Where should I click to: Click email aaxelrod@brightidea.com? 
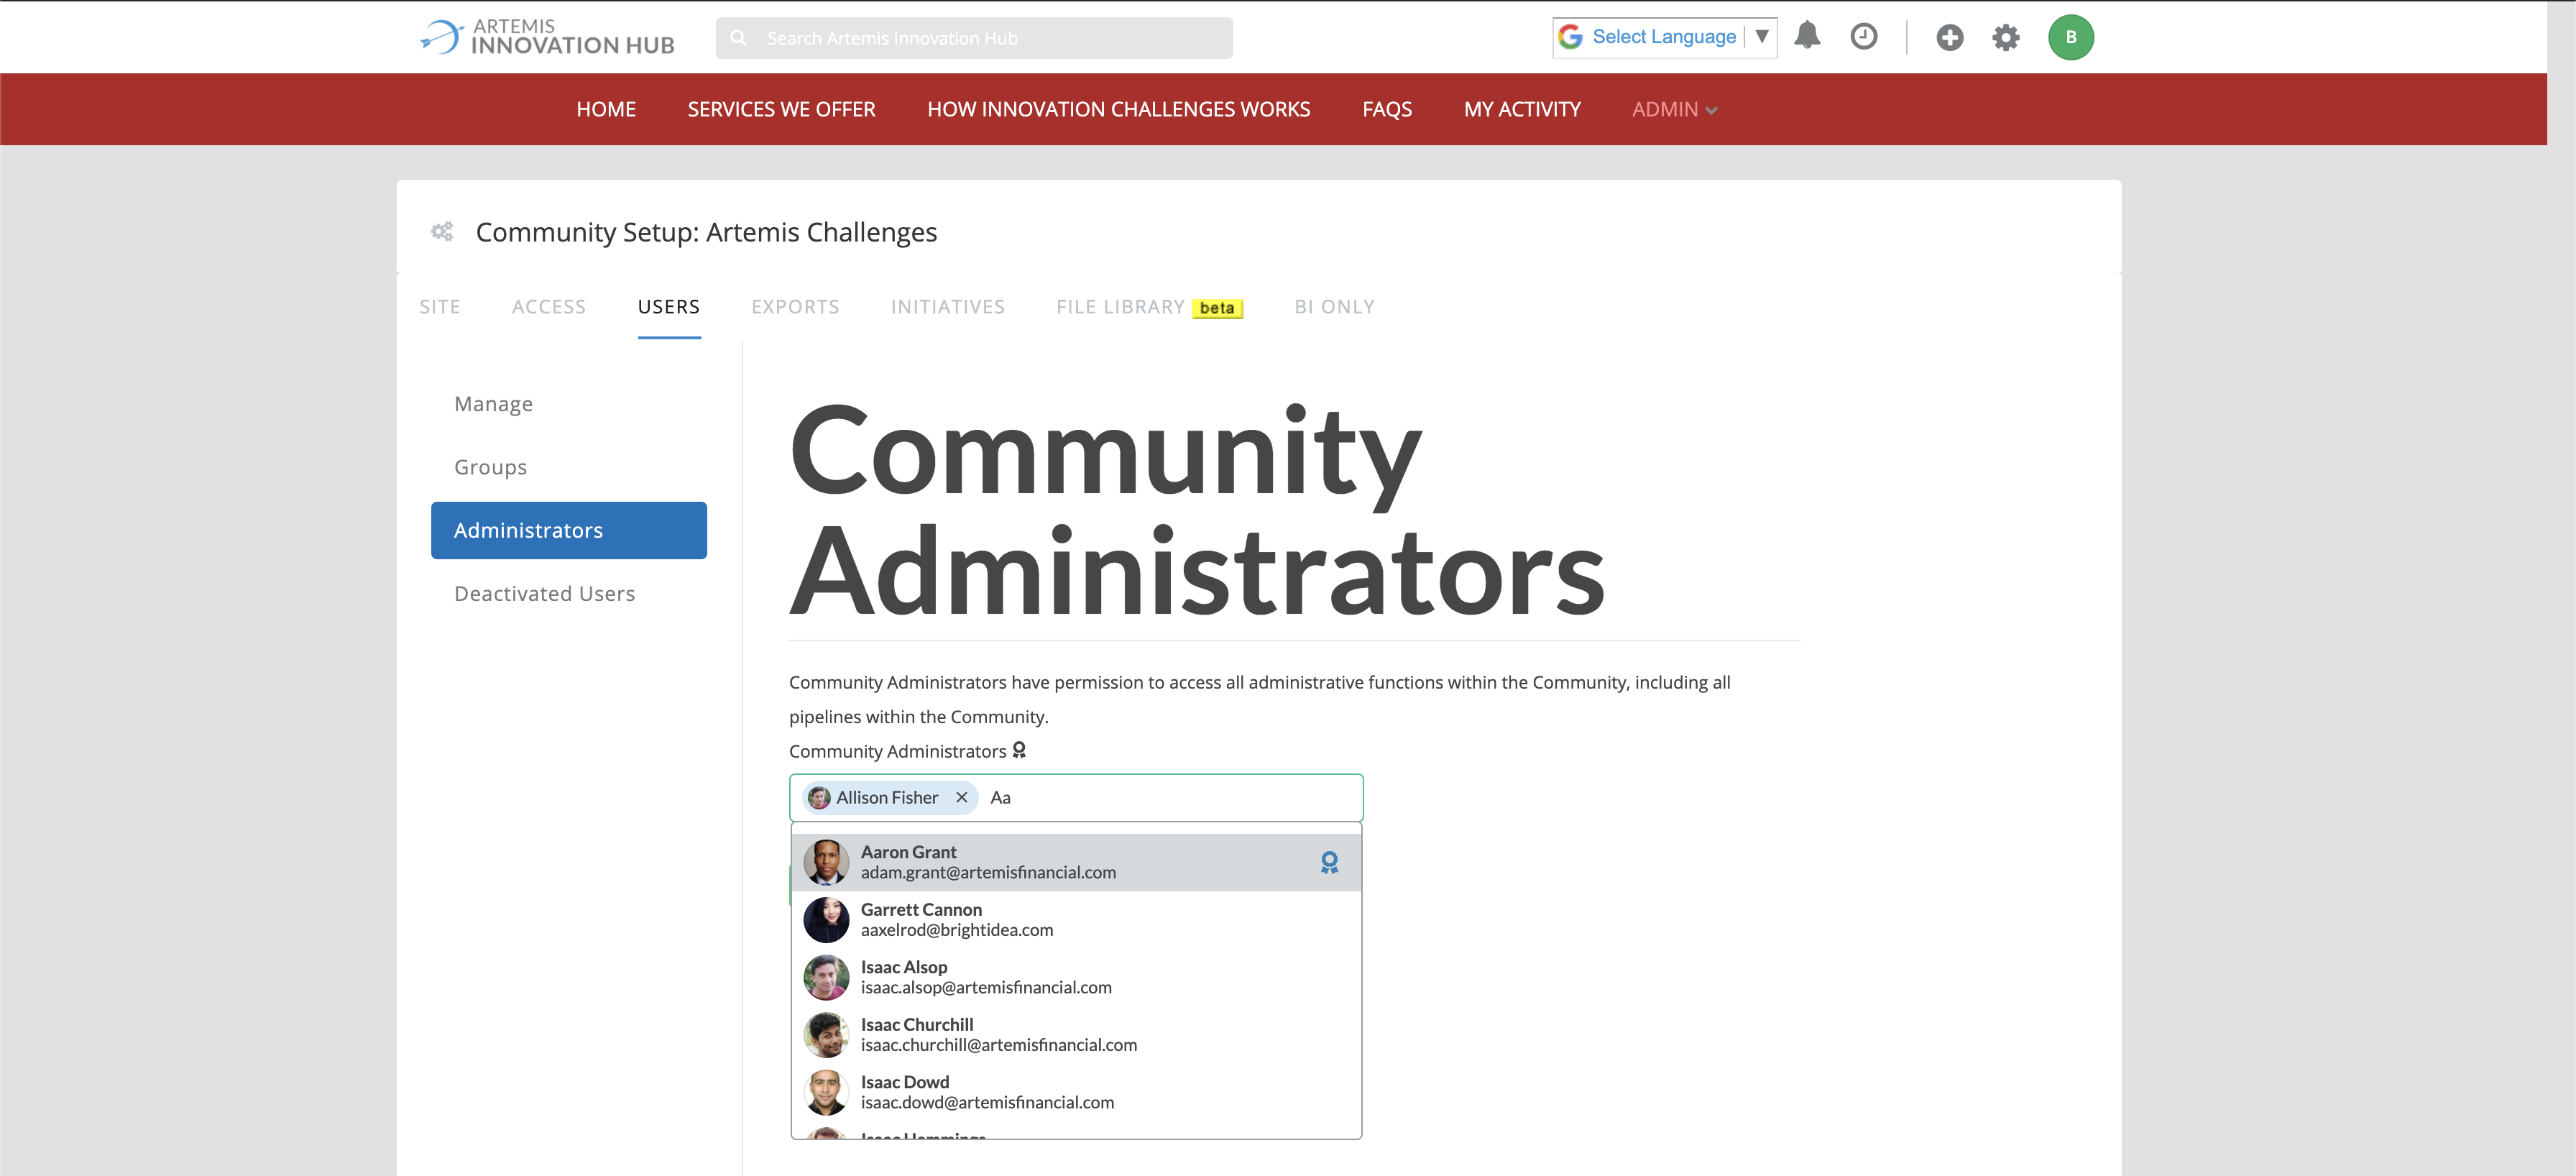click(x=956, y=930)
